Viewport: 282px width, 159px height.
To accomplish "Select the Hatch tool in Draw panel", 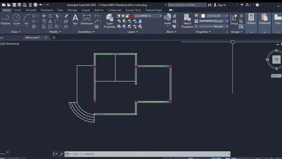I will (34, 26).
